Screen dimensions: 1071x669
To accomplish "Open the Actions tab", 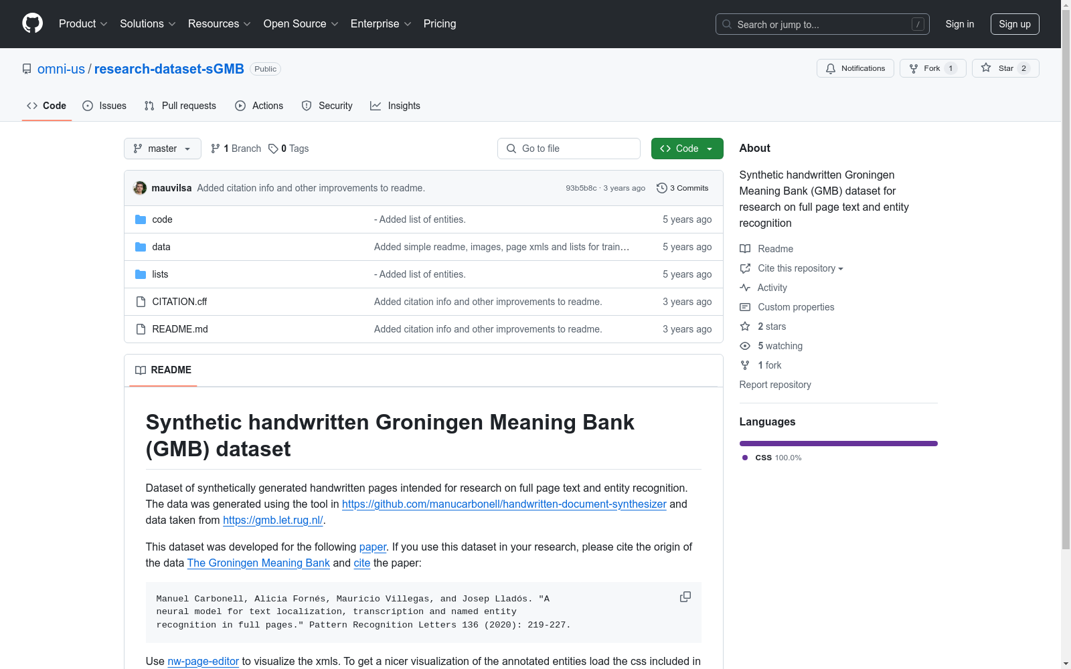I will pyautogui.click(x=259, y=106).
